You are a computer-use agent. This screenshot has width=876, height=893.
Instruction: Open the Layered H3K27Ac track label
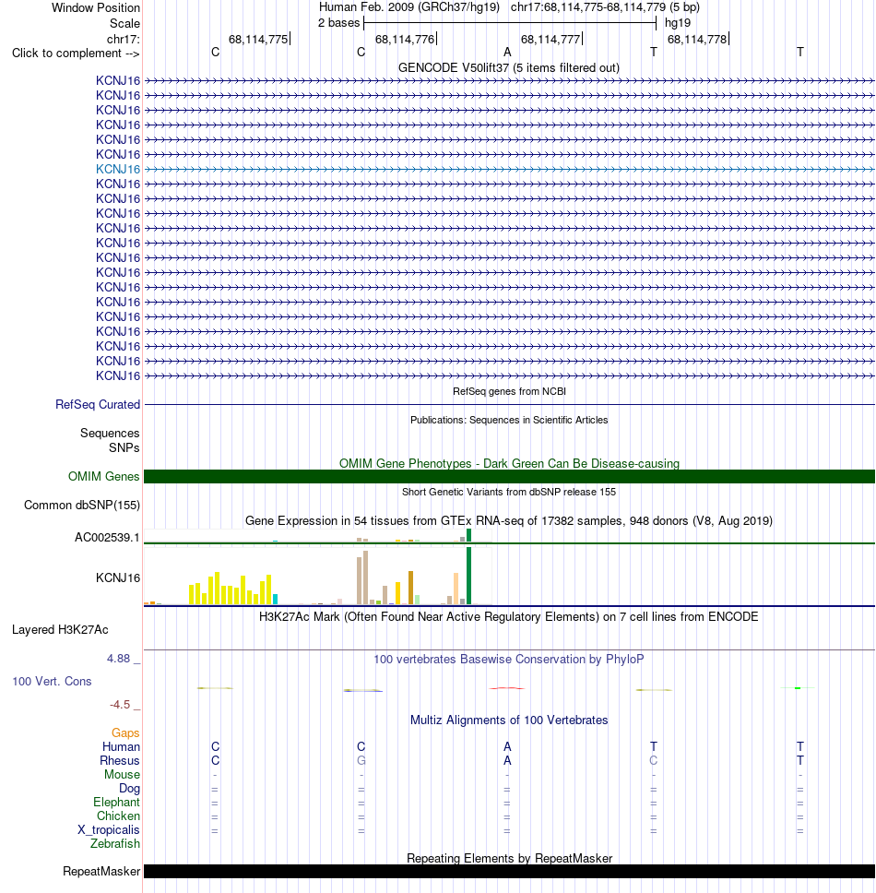[60, 629]
